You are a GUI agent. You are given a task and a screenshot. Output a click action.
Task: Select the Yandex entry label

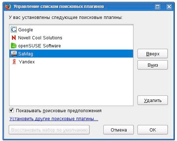pyautogui.click(x=27, y=62)
